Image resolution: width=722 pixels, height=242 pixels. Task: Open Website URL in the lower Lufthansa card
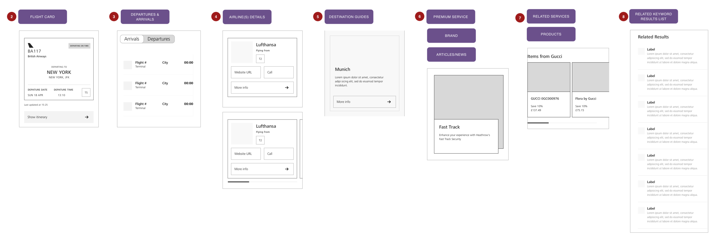pyautogui.click(x=246, y=154)
